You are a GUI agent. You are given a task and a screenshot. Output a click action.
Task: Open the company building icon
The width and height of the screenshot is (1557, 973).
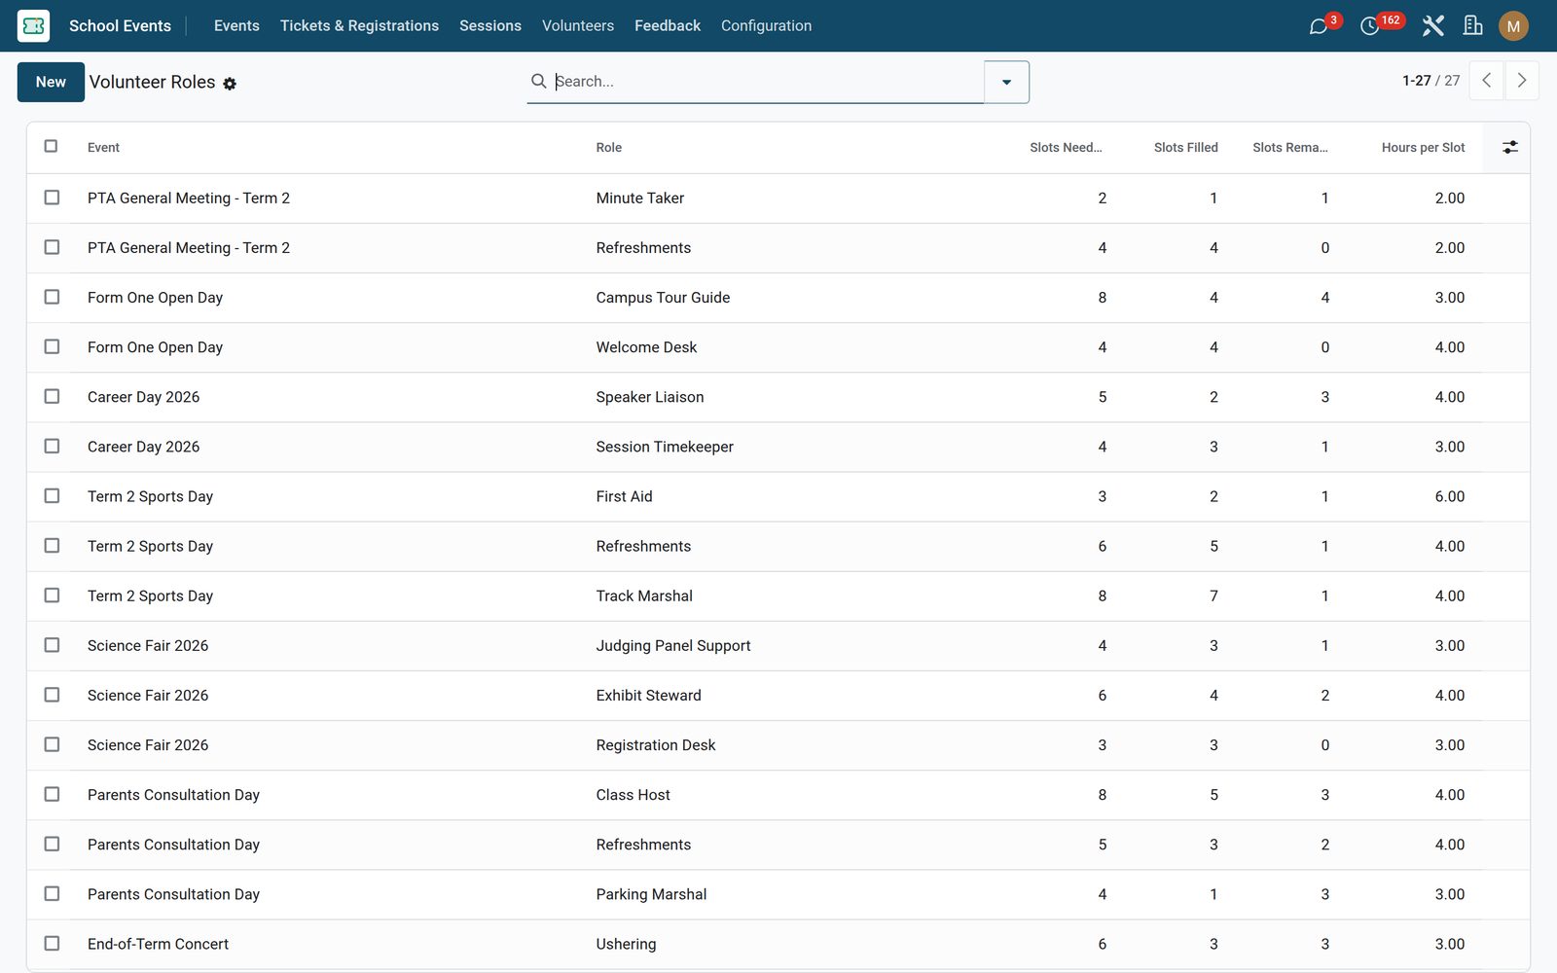coord(1473,25)
